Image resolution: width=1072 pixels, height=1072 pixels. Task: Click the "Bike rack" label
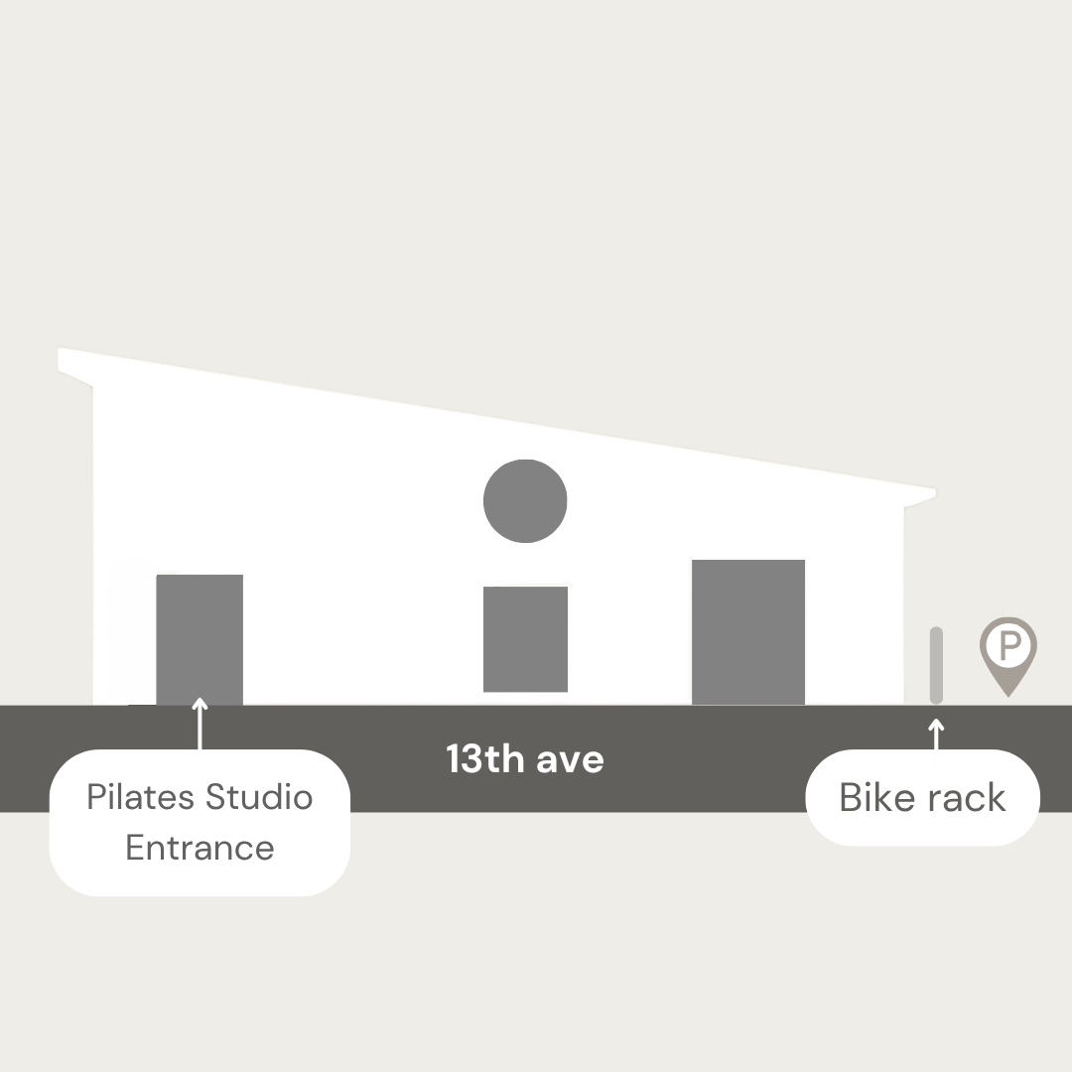pyautogui.click(x=922, y=797)
